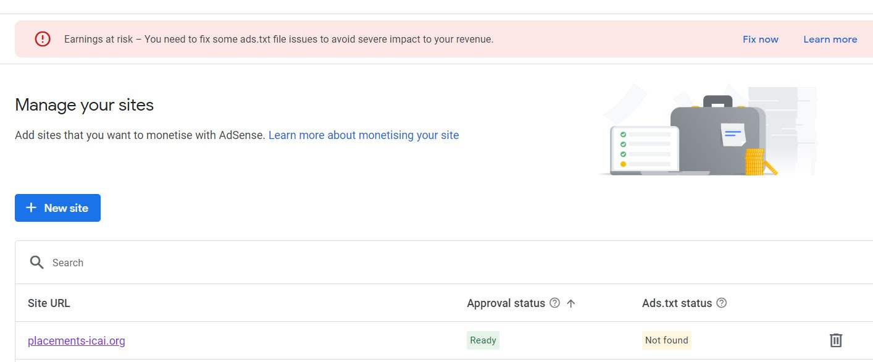Sort sites by the Site URL column header

pyautogui.click(x=49, y=303)
